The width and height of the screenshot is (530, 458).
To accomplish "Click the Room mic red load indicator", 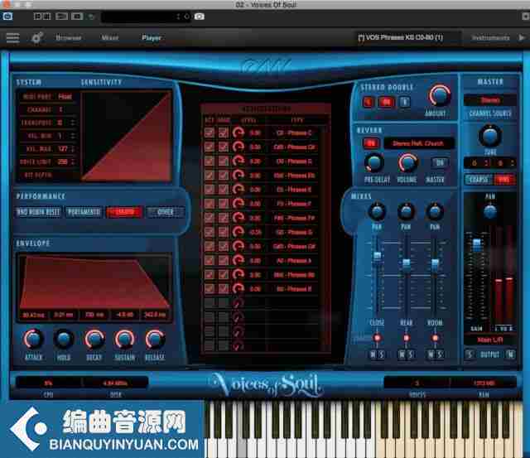I will [435, 338].
